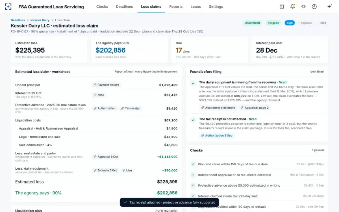Open the Note document chip
339x212 pixels.
coord(99,95)
